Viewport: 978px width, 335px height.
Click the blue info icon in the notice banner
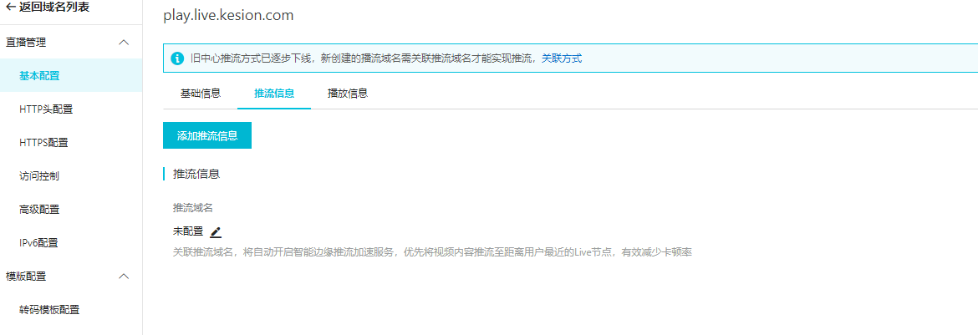point(177,58)
